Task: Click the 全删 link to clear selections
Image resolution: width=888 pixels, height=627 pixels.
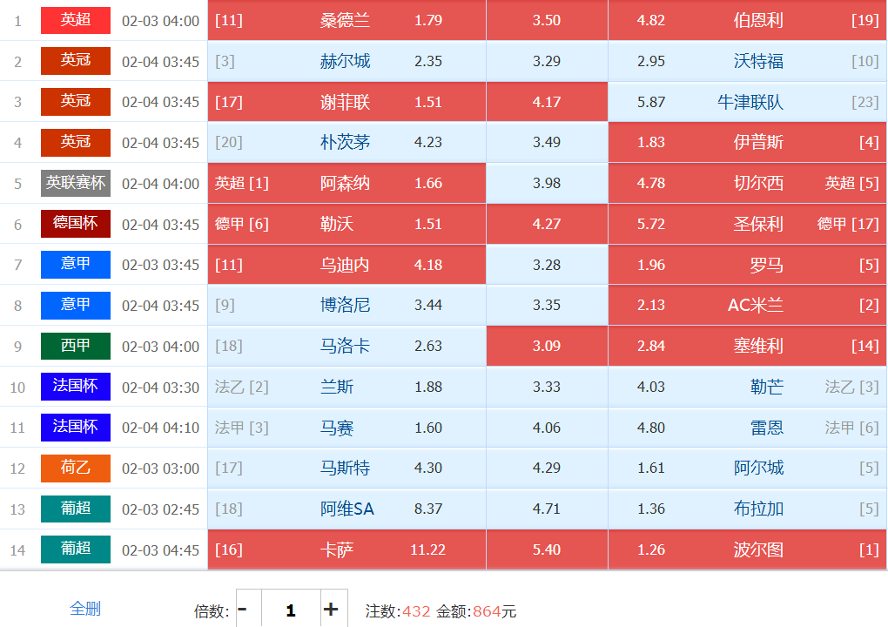Action: tap(85, 609)
